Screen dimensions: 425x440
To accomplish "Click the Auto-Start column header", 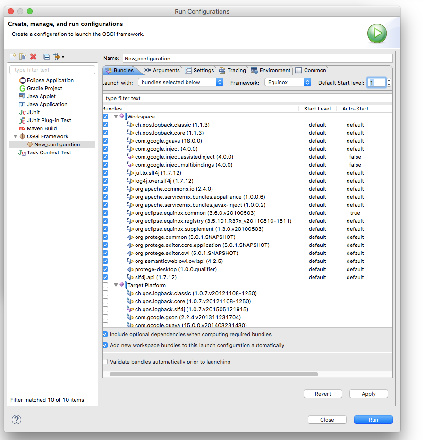I will 355,109.
